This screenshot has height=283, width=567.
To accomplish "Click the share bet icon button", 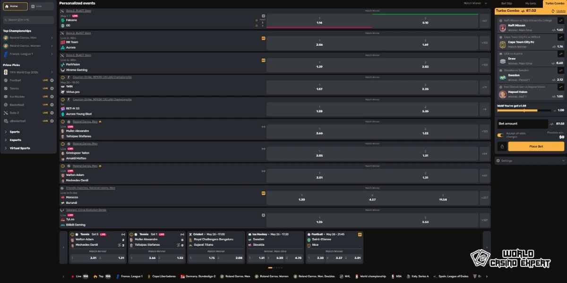I will (x=502, y=147).
